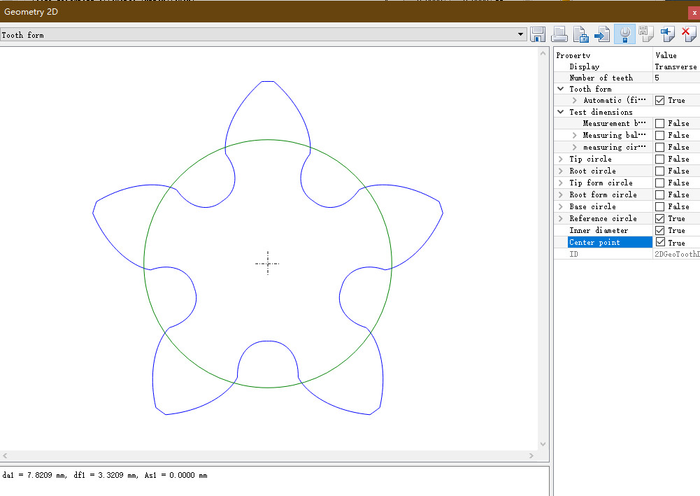
Task: Enable the Tip circle checkbox
Action: pos(659,159)
